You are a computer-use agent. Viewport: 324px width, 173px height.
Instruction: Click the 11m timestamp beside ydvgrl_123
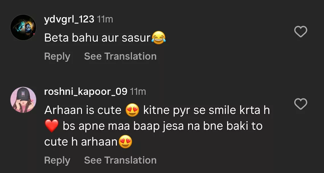[105, 19]
